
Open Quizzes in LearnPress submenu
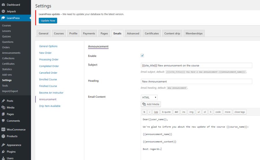[6, 37]
